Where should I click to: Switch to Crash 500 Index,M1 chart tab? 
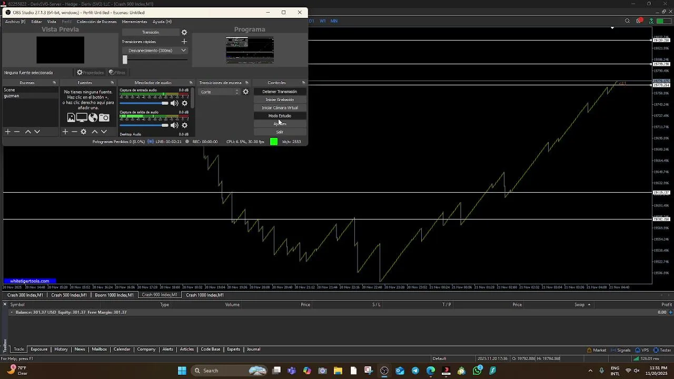(69, 295)
